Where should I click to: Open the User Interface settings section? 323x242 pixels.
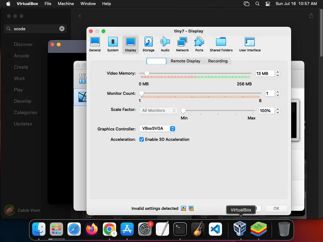point(250,45)
